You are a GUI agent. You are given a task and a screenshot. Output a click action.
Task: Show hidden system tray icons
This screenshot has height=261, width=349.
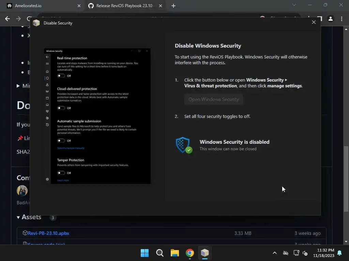275,253
